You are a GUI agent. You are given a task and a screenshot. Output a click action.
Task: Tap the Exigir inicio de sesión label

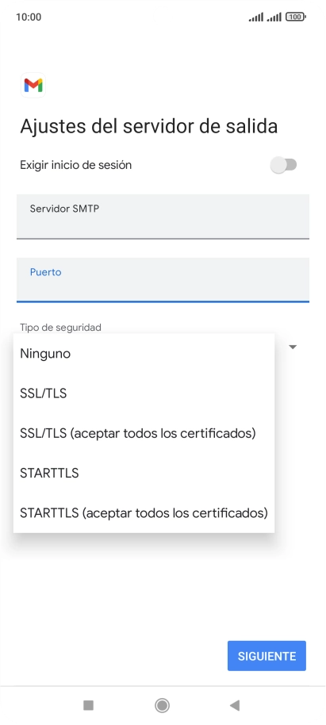[76, 165]
